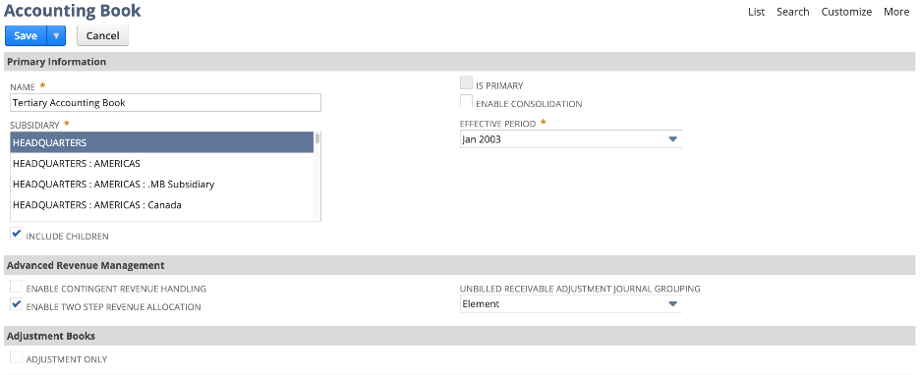This screenshot has width=920, height=375.
Task: Enable Contingent Revenue Handling checkbox
Action: (17, 287)
